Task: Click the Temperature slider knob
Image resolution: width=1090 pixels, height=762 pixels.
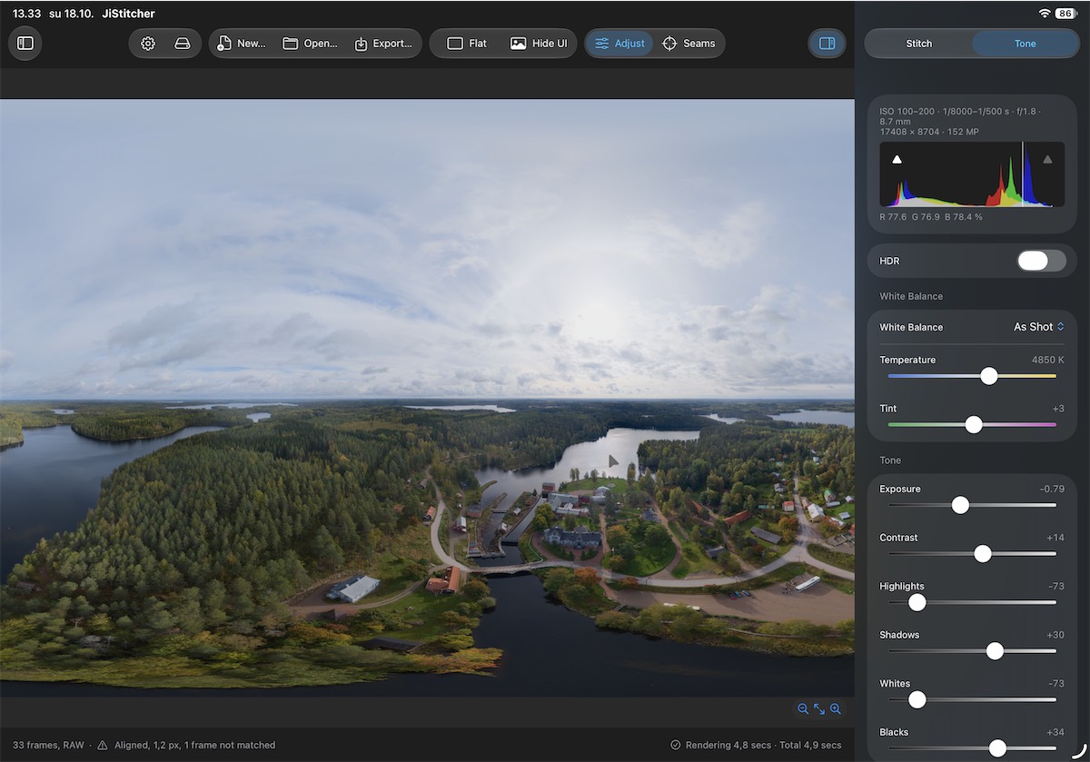Action: pos(989,376)
